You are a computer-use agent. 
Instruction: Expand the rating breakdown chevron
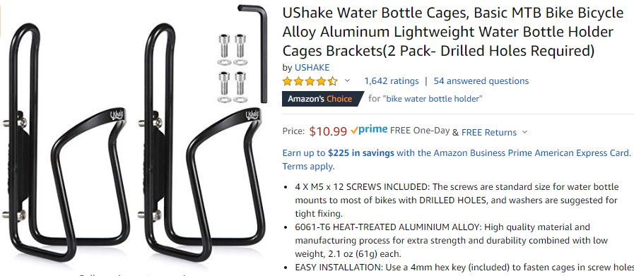347,80
